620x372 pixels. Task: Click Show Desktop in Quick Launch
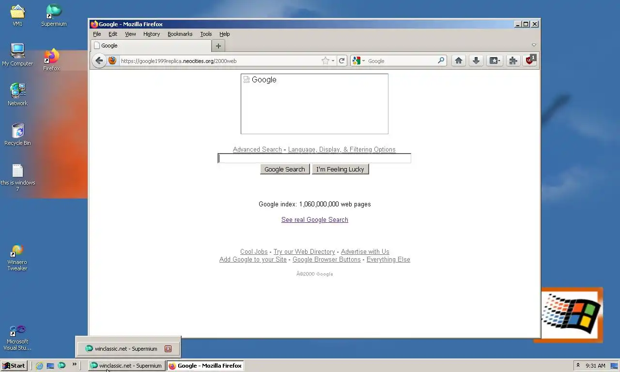[x=50, y=366]
